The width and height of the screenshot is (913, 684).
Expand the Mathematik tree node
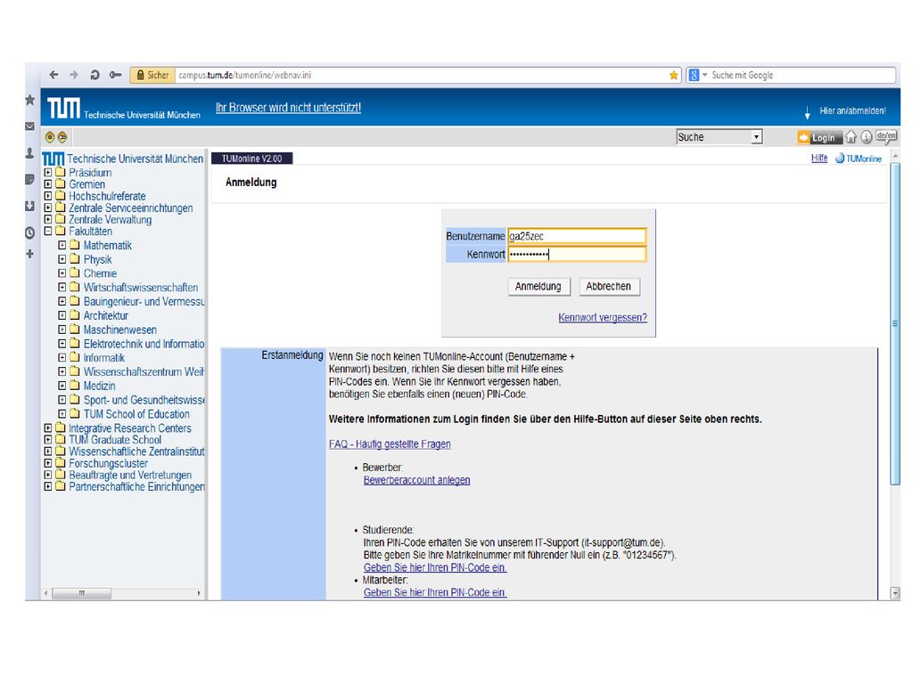[x=62, y=245]
